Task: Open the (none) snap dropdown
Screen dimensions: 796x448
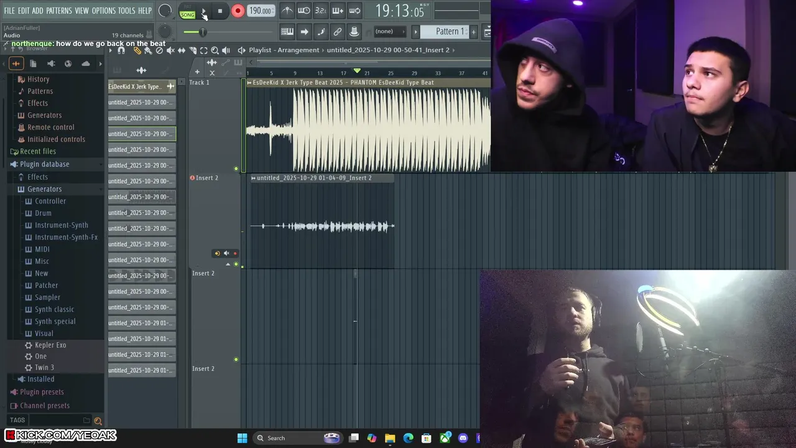Action: tap(389, 32)
